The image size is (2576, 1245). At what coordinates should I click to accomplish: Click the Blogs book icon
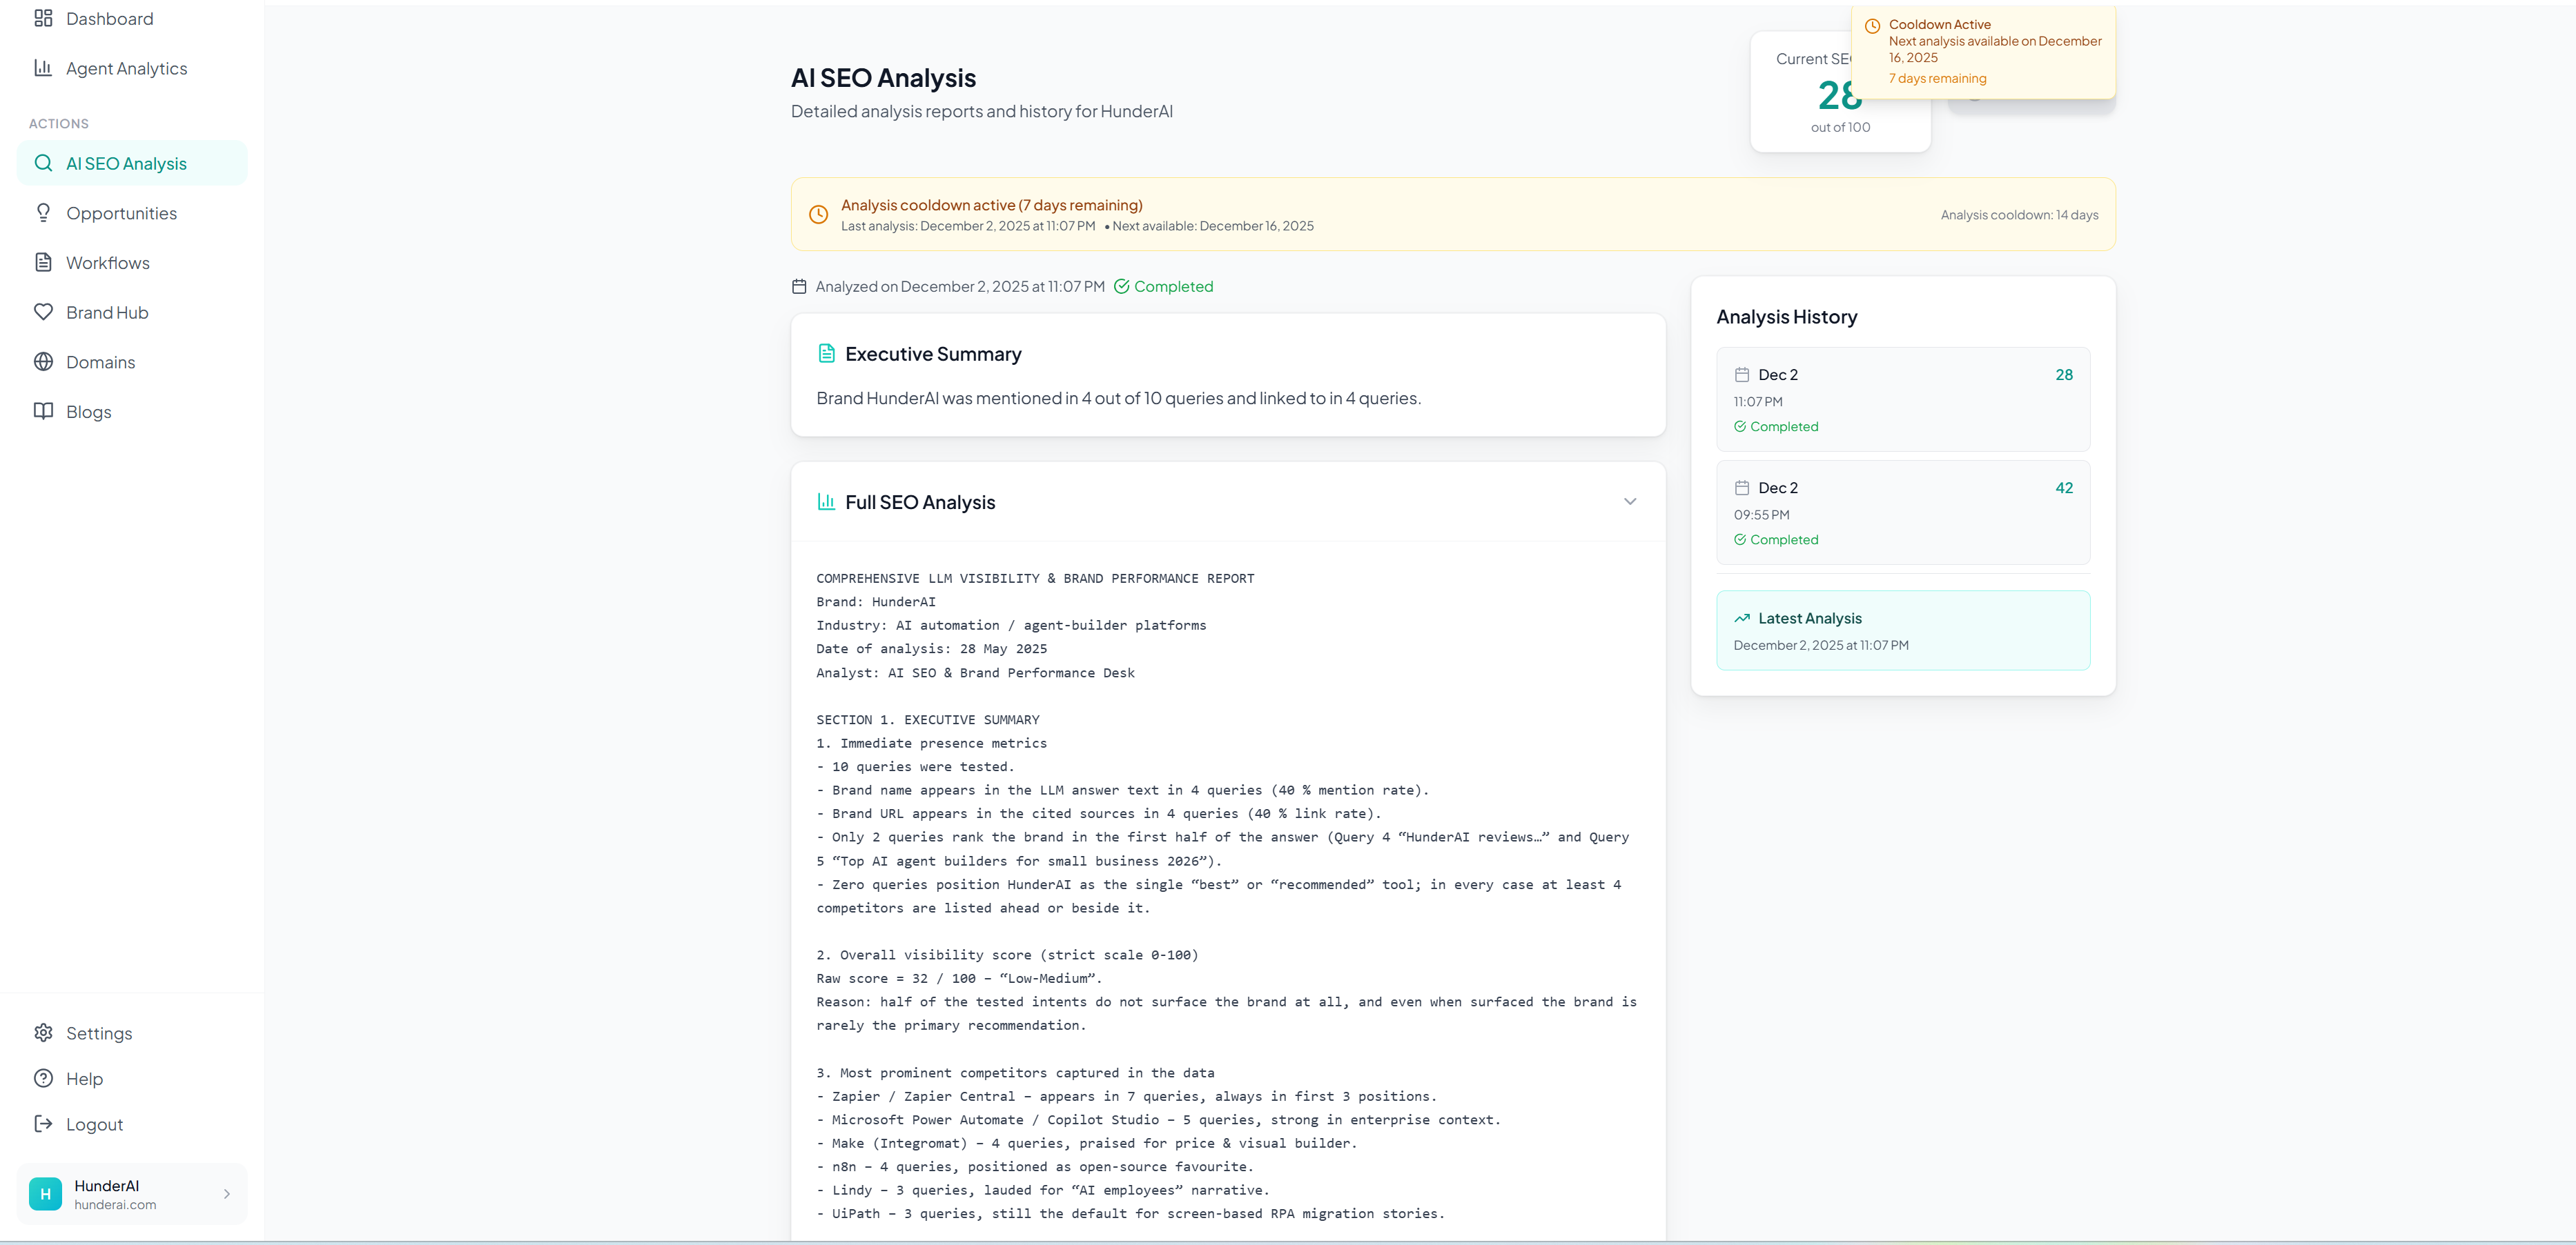click(44, 410)
